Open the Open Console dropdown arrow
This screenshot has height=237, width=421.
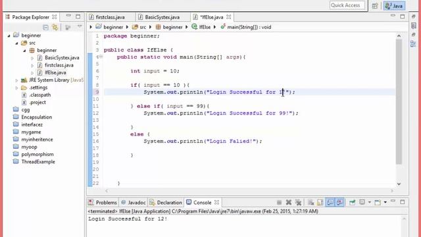point(385,202)
